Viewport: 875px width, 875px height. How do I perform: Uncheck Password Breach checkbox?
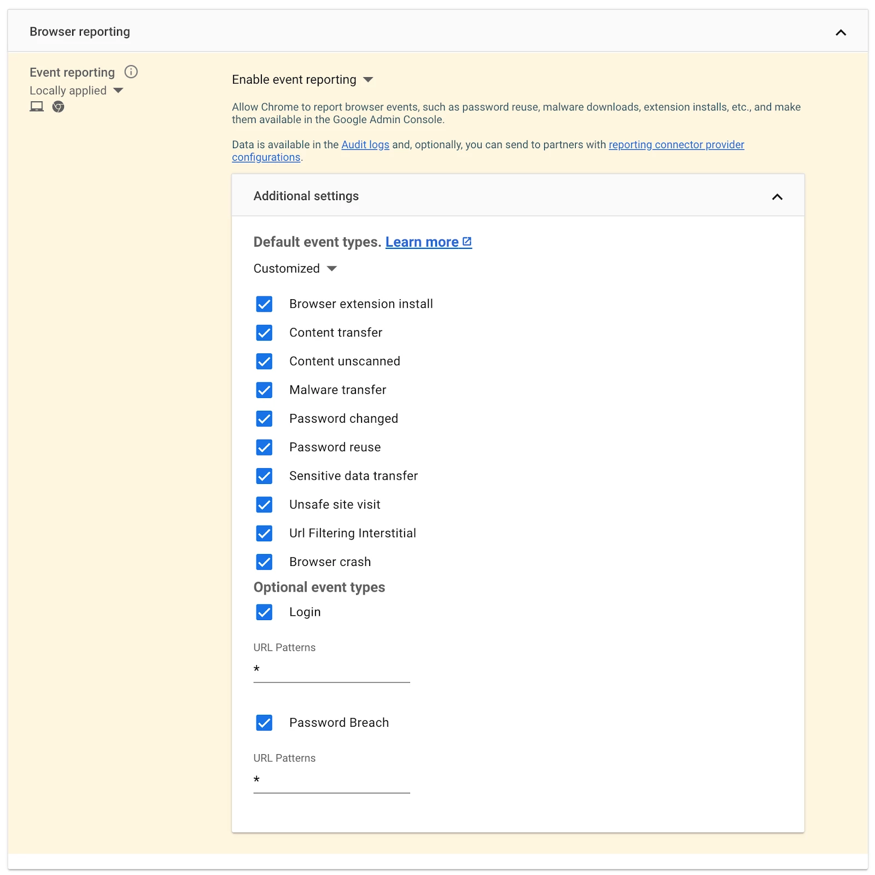pos(264,722)
